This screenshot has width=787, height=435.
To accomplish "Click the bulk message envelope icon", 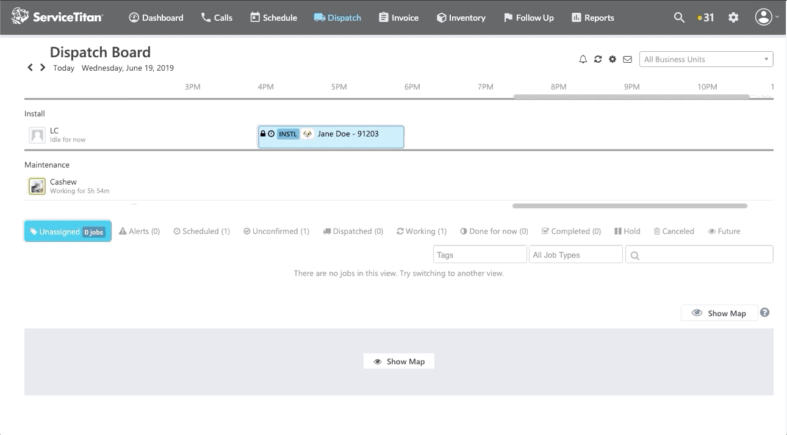I will 627,58.
